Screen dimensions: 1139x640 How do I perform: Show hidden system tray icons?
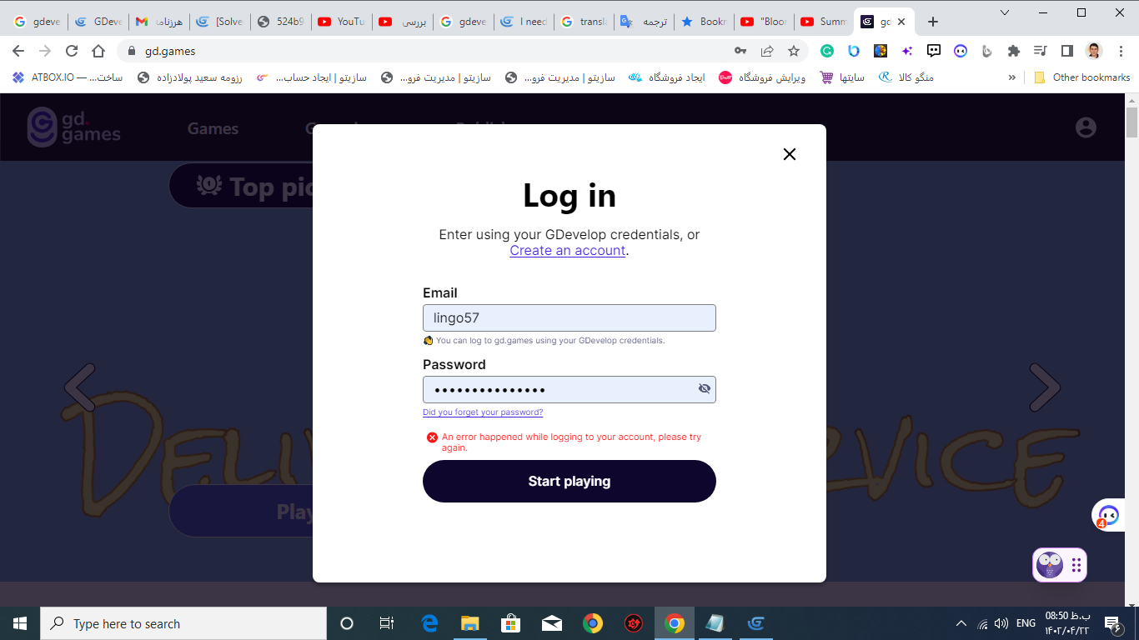[961, 623]
